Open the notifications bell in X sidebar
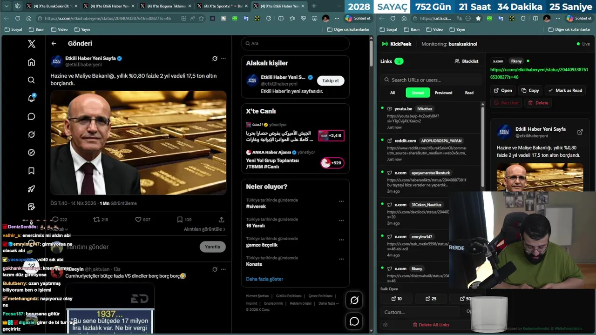 (x=31, y=98)
